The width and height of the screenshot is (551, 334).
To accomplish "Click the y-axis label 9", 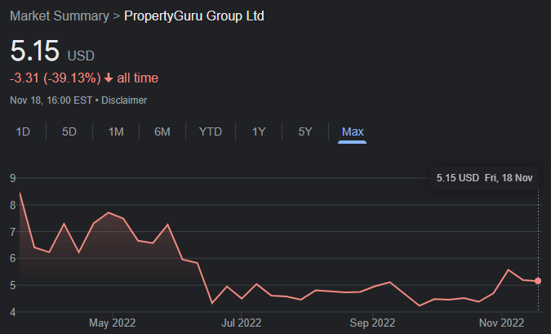I will pos(13,178).
